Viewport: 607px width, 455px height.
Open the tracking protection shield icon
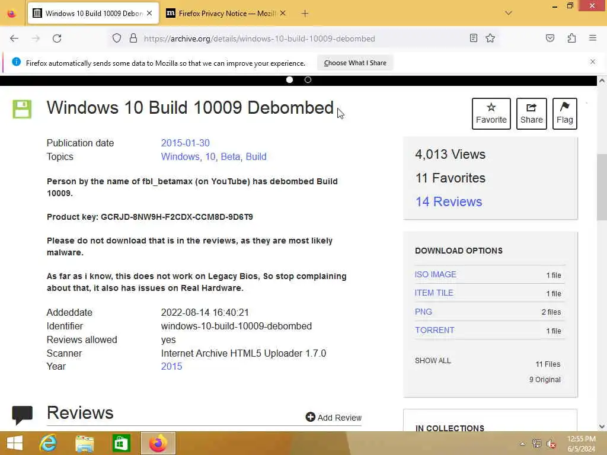tap(117, 39)
